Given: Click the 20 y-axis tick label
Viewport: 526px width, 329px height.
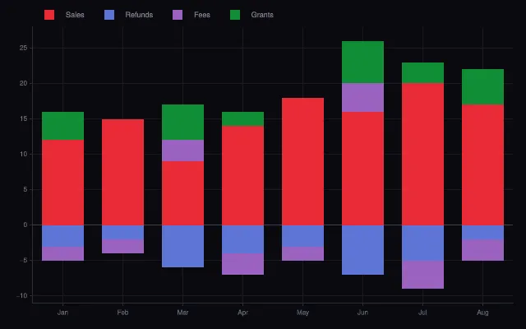Looking at the screenshot, I should [x=24, y=83].
